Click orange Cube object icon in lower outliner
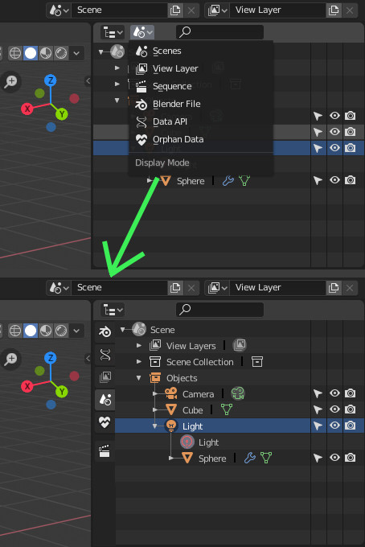 [x=170, y=409]
